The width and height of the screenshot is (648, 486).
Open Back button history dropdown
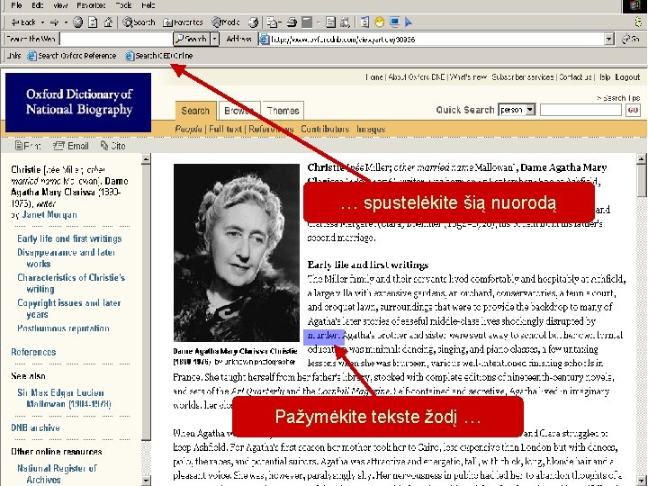point(42,22)
